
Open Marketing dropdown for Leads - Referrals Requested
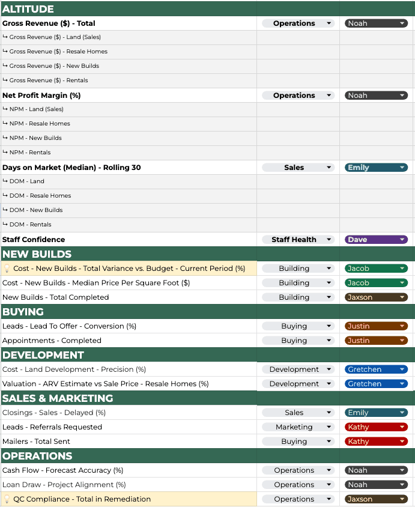(298, 427)
